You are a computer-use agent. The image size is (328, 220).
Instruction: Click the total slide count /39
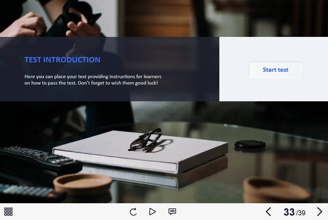(301, 213)
